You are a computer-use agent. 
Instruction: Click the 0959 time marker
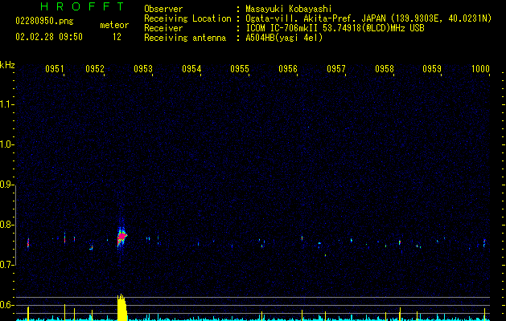(x=432, y=69)
